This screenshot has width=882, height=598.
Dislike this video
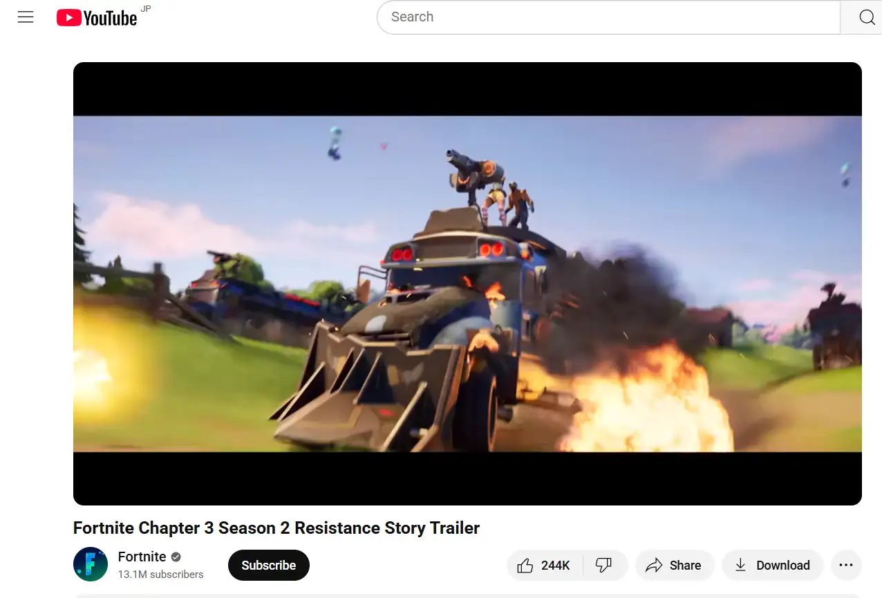(604, 566)
